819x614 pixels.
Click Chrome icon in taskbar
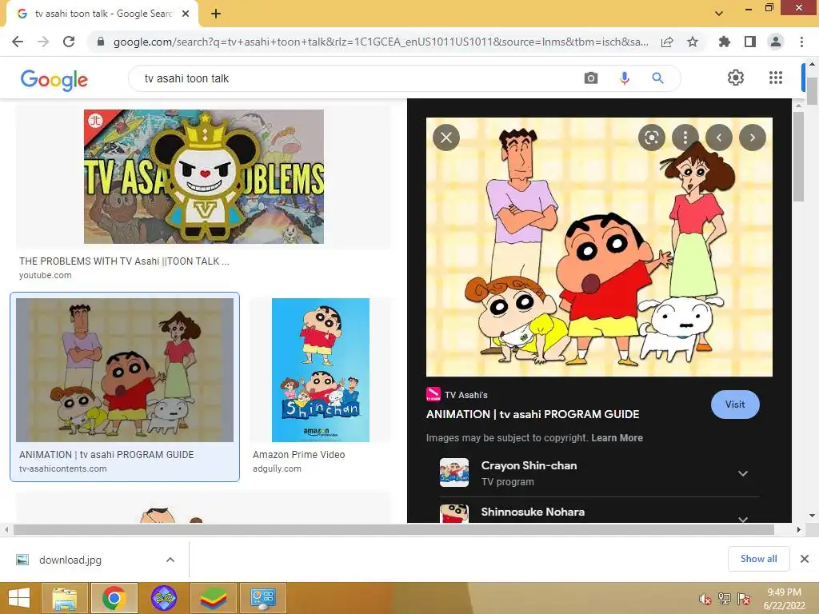114,598
